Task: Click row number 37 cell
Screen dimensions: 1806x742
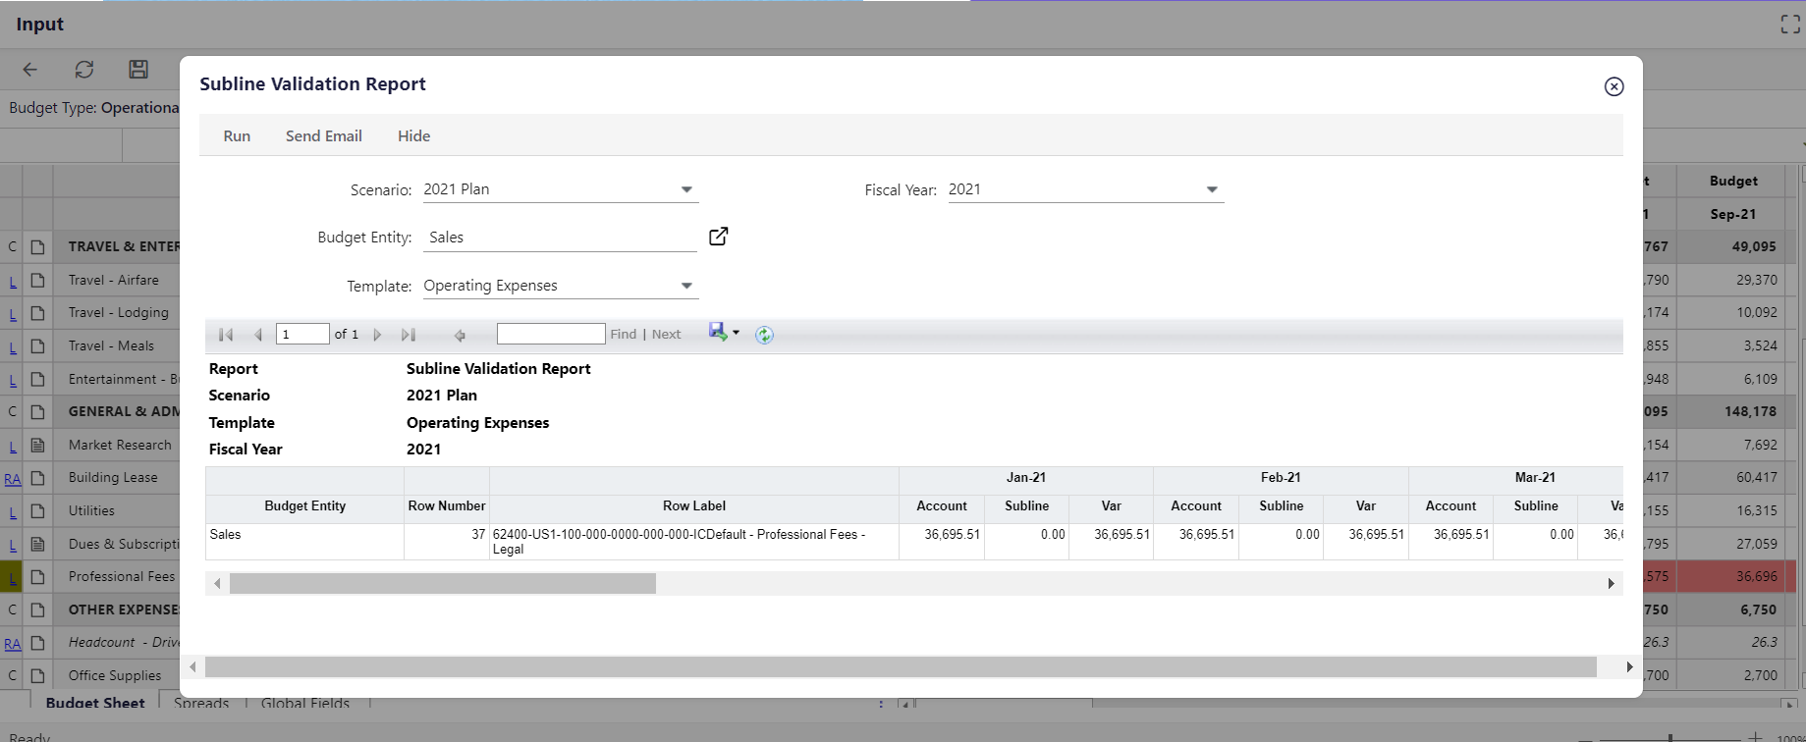Action: click(447, 542)
